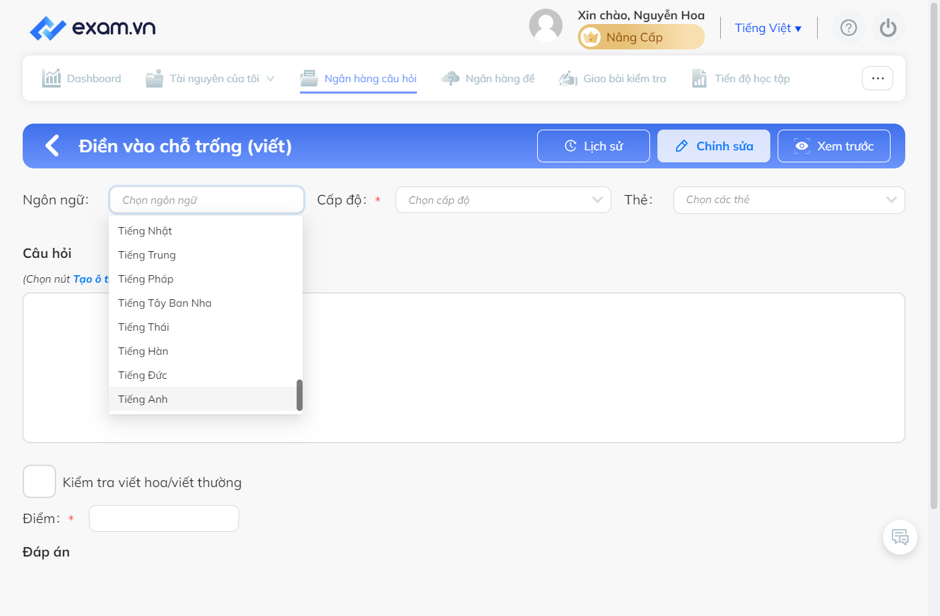Click the Giao bài kiểm tra icon
Viewport: 940px width, 616px height.
click(568, 78)
